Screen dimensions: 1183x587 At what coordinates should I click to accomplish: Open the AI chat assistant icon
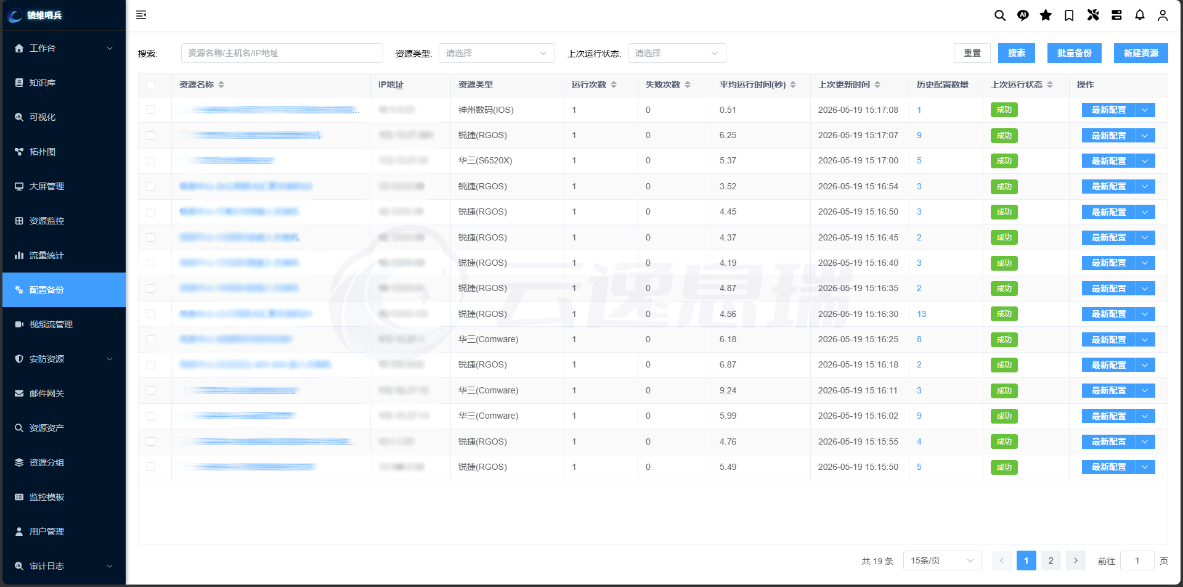[x=1023, y=15]
